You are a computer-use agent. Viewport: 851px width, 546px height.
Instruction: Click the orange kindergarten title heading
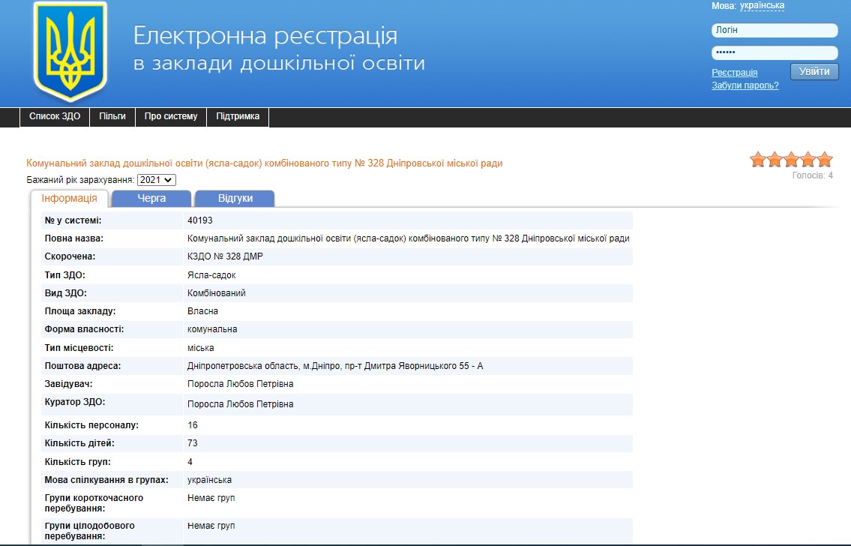[x=265, y=163]
